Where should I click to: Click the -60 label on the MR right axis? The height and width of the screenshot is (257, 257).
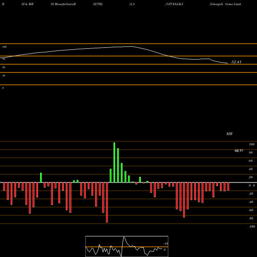(x=251, y=210)
